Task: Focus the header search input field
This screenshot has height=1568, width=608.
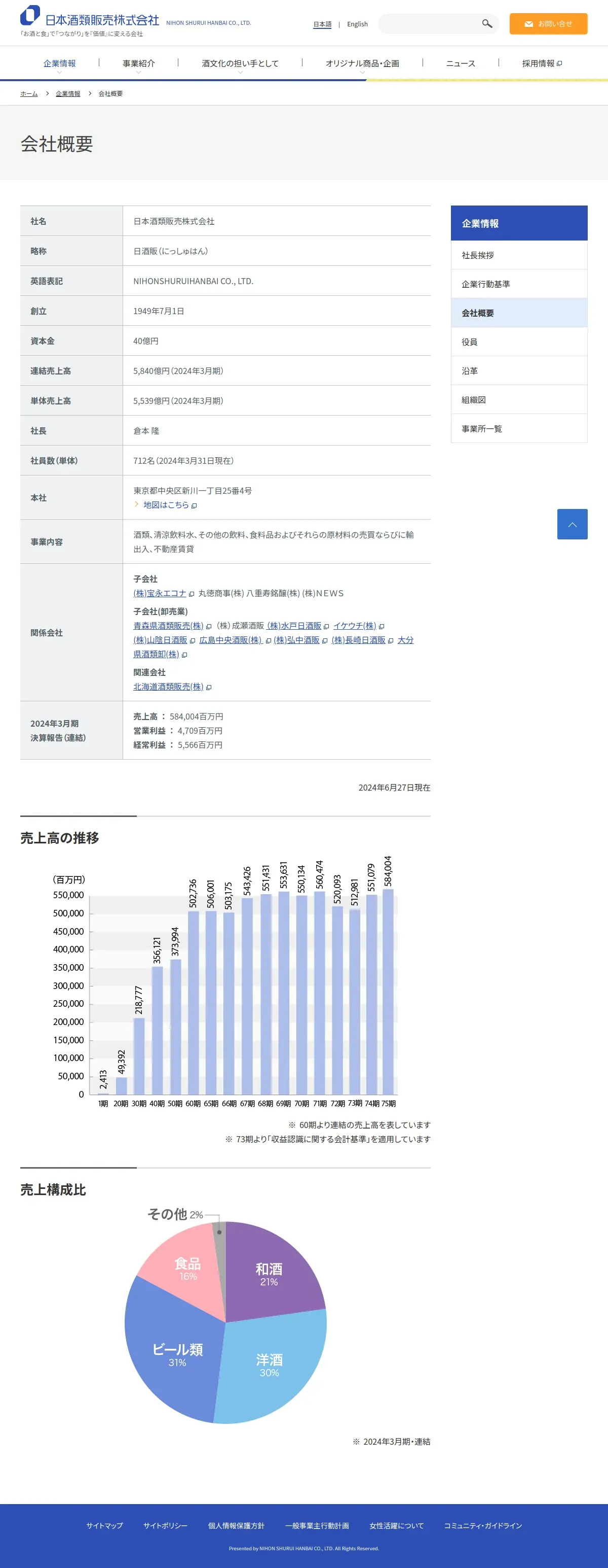Action: (x=431, y=24)
